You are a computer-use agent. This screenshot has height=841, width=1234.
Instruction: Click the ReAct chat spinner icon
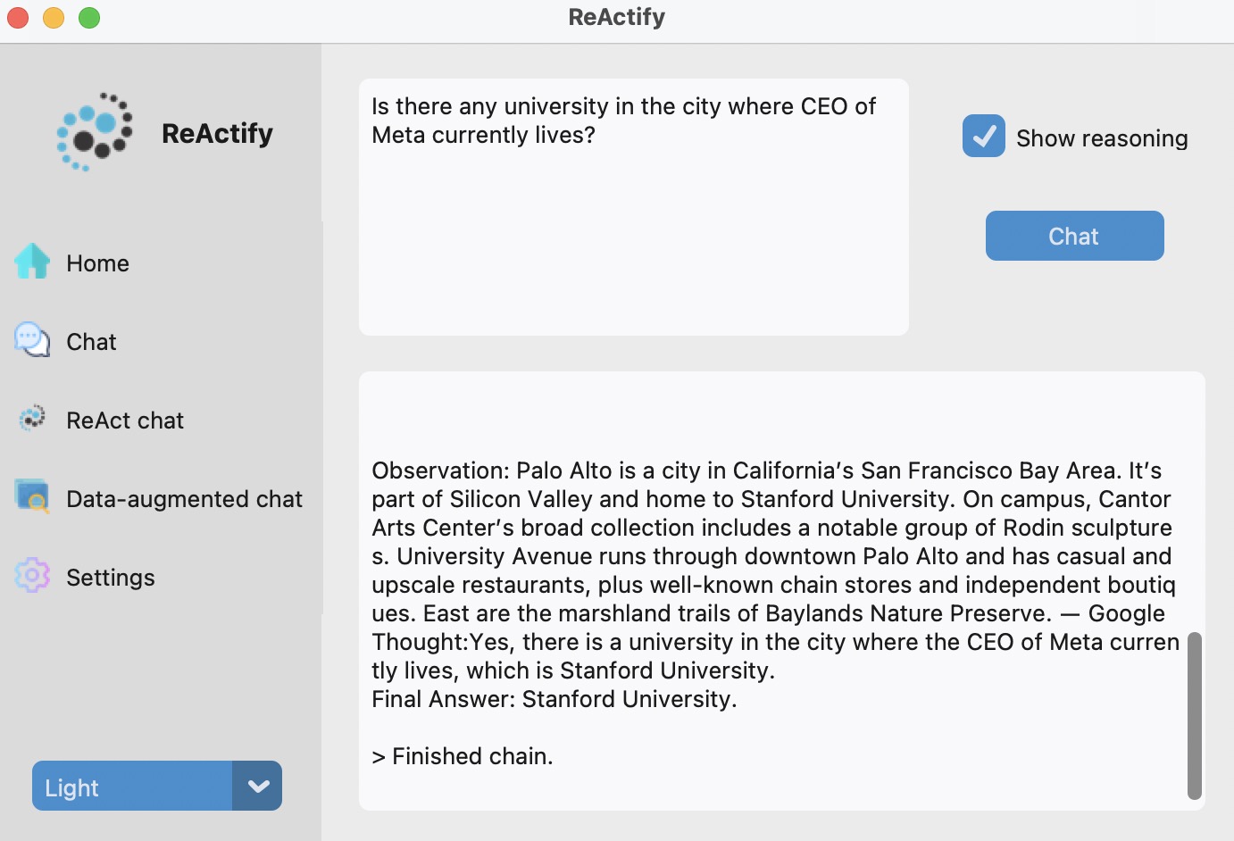32,419
